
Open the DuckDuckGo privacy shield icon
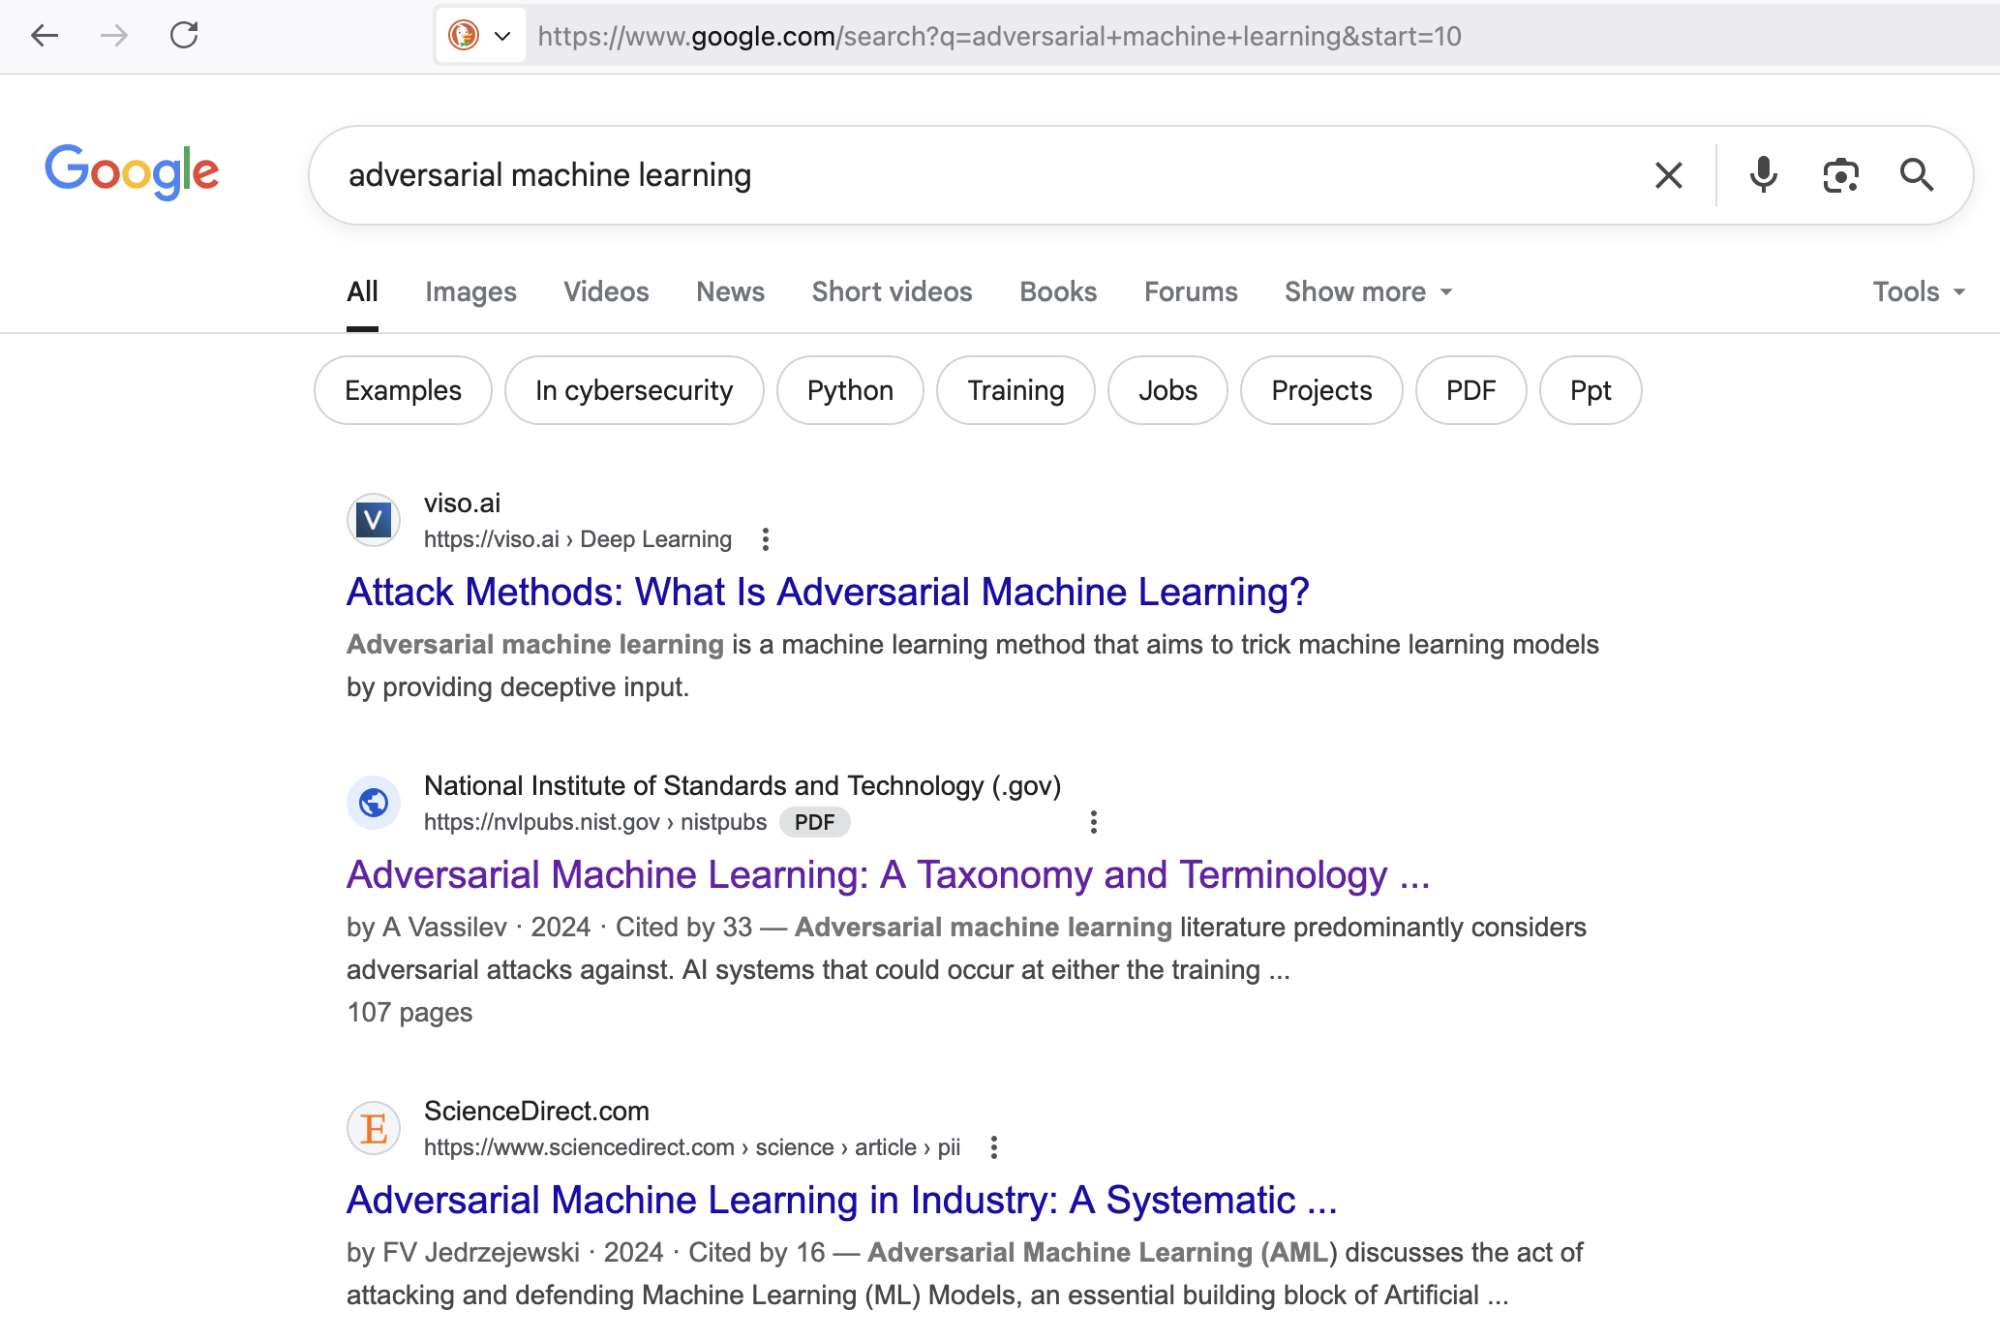pos(464,36)
